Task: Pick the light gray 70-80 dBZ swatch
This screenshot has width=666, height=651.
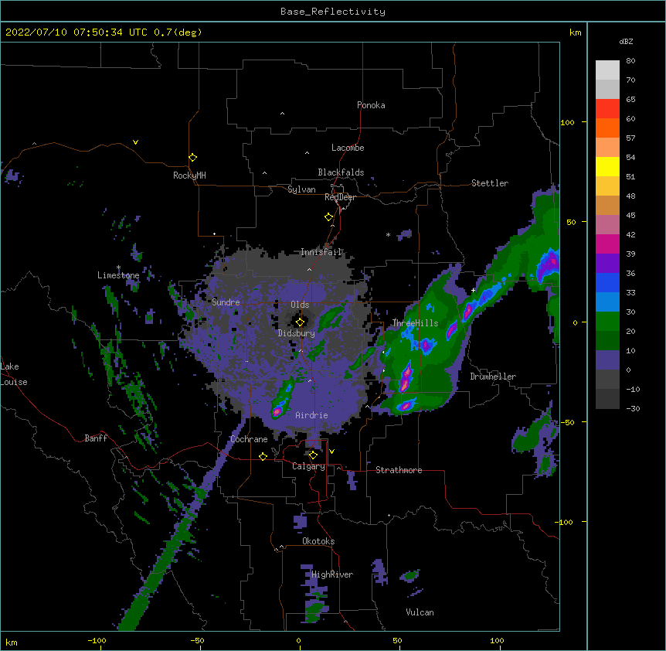Action: click(x=607, y=70)
